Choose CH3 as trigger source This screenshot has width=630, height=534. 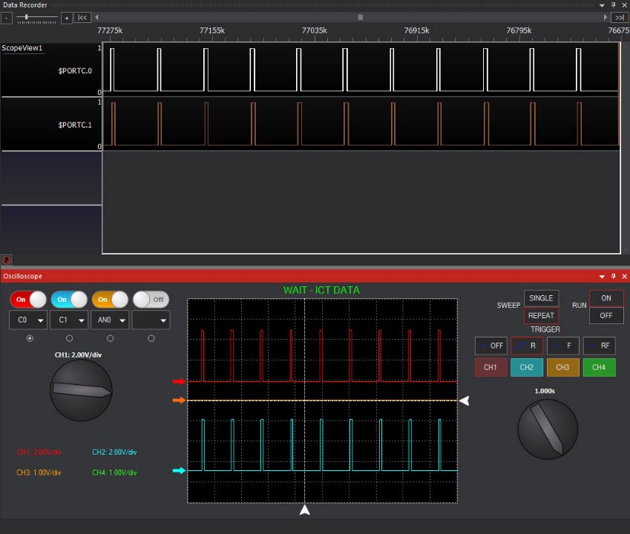(563, 367)
